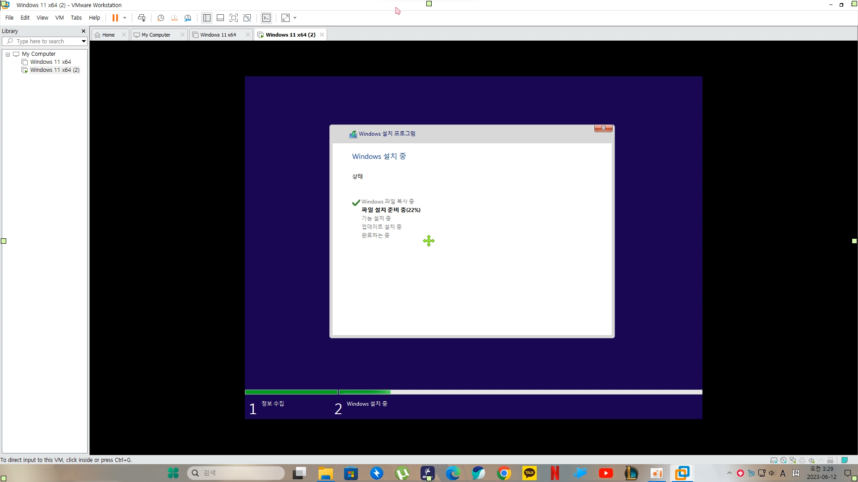This screenshot has width=858, height=482.
Task: Click Send Ctrl+Alt+Del toolbar icon
Action: coord(142,18)
